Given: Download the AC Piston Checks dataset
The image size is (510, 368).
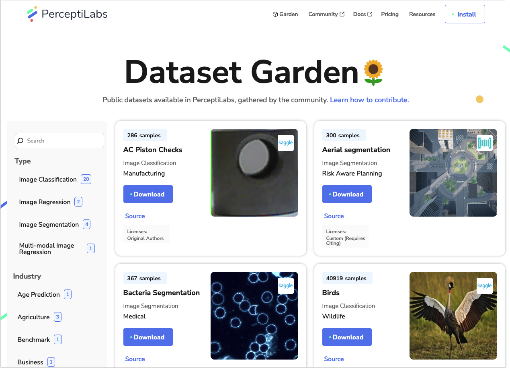Looking at the screenshot, I should point(148,194).
